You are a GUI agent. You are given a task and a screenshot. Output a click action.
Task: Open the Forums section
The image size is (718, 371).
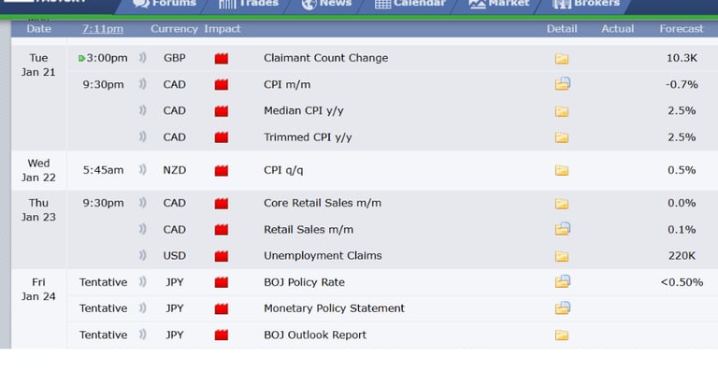(164, 4)
